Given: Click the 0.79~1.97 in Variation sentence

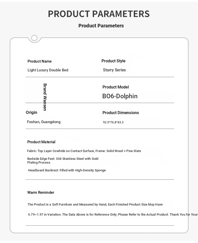Looking at the screenshot, I should tap(113, 215).
